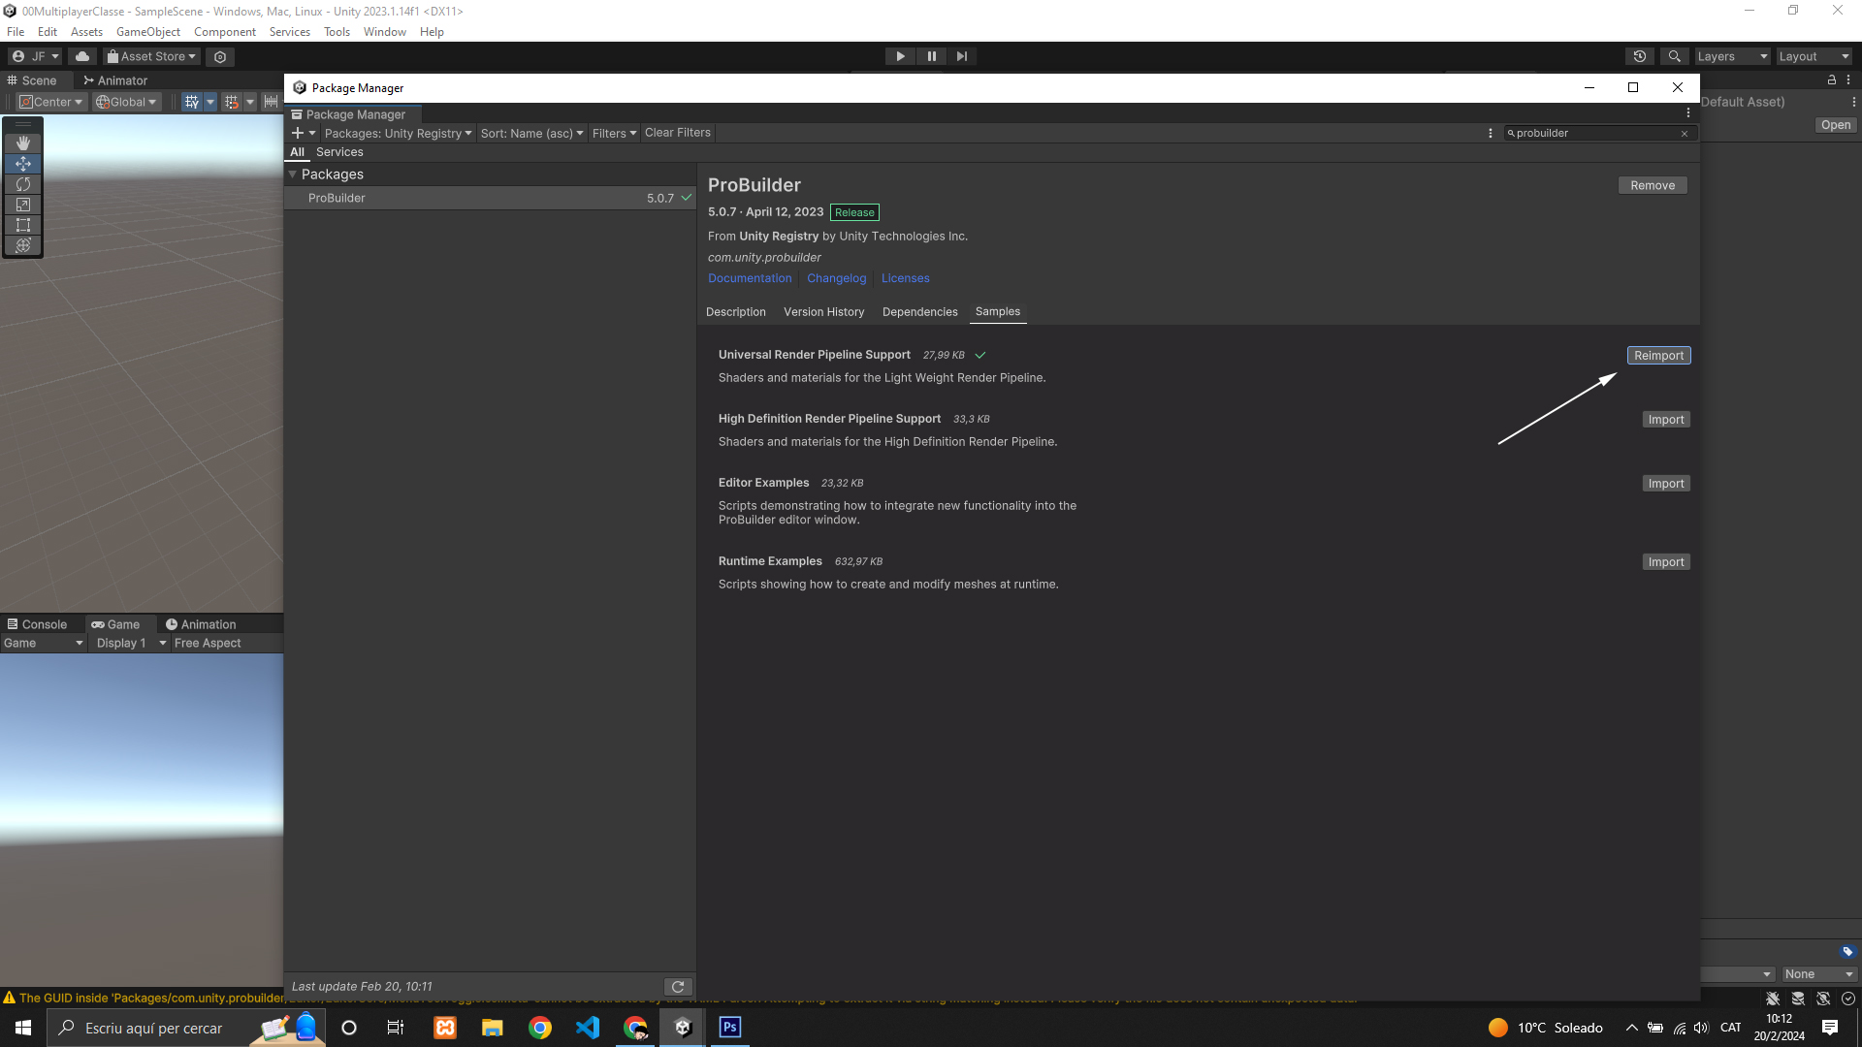The image size is (1862, 1047).
Task: Select the Scale tool
Action: [23, 205]
